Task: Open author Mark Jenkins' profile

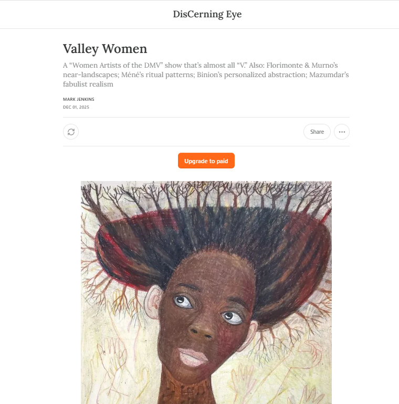Action: (x=79, y=99)
